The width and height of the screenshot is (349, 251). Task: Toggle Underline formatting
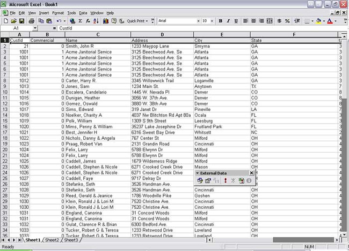click(236, 21)
